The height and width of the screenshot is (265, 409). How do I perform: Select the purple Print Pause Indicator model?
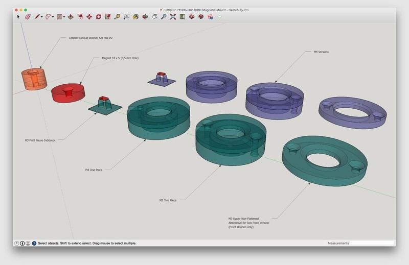[162, 79]
